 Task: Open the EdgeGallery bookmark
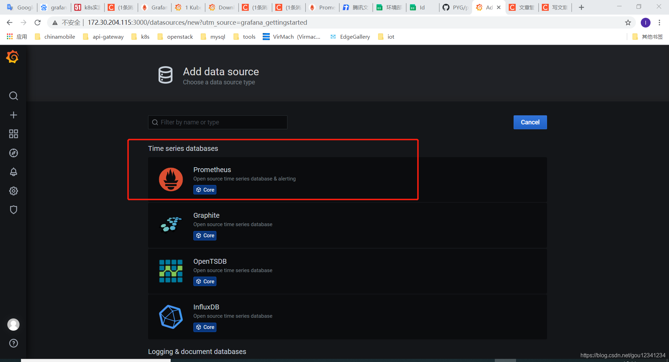pos(350,37)
